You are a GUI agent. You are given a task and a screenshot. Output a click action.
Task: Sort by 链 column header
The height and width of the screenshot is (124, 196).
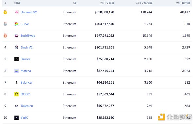74,3
